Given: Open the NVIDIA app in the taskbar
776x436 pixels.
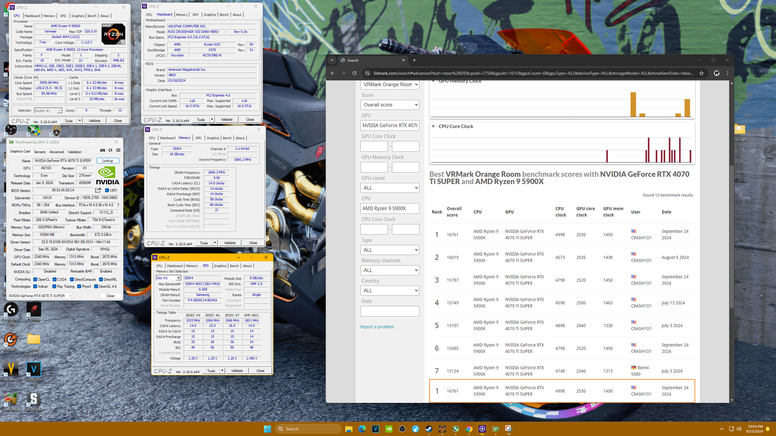Looking at the screenshot, I should [x=389, y=429].
